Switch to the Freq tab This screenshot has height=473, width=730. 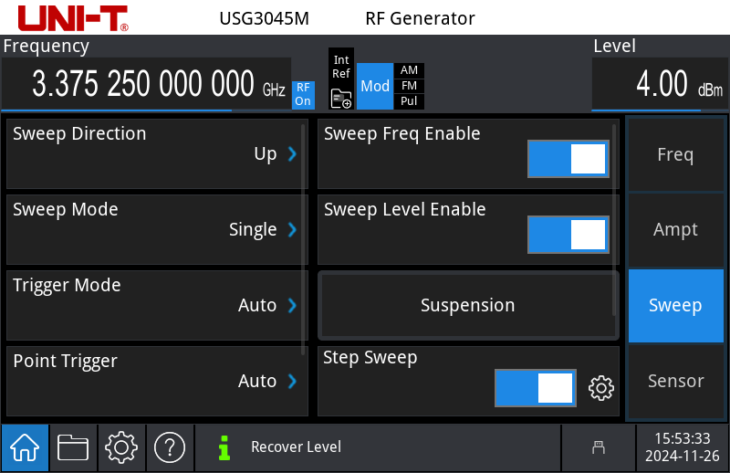675,154
